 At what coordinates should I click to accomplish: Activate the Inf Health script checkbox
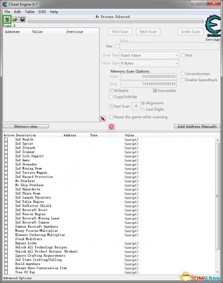[x=6, y=139]
